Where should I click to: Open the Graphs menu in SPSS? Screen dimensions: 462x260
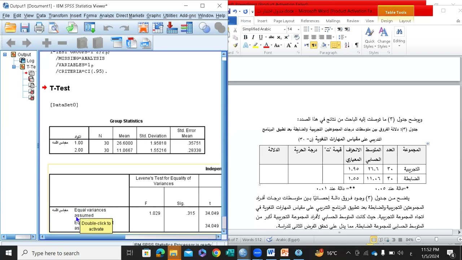tap(153, 16)
